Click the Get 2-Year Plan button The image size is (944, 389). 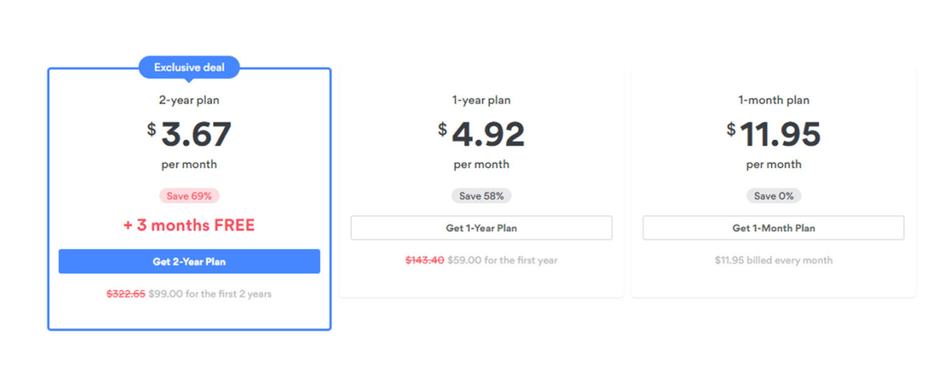(189, 261)
